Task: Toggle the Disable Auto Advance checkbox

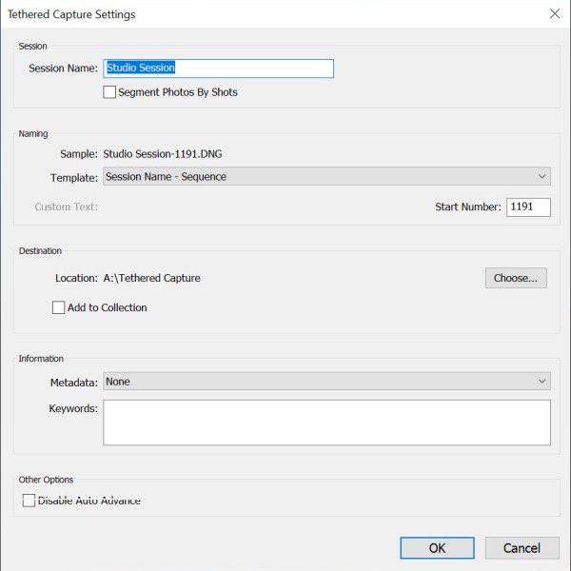Action: tap(29, 501)
